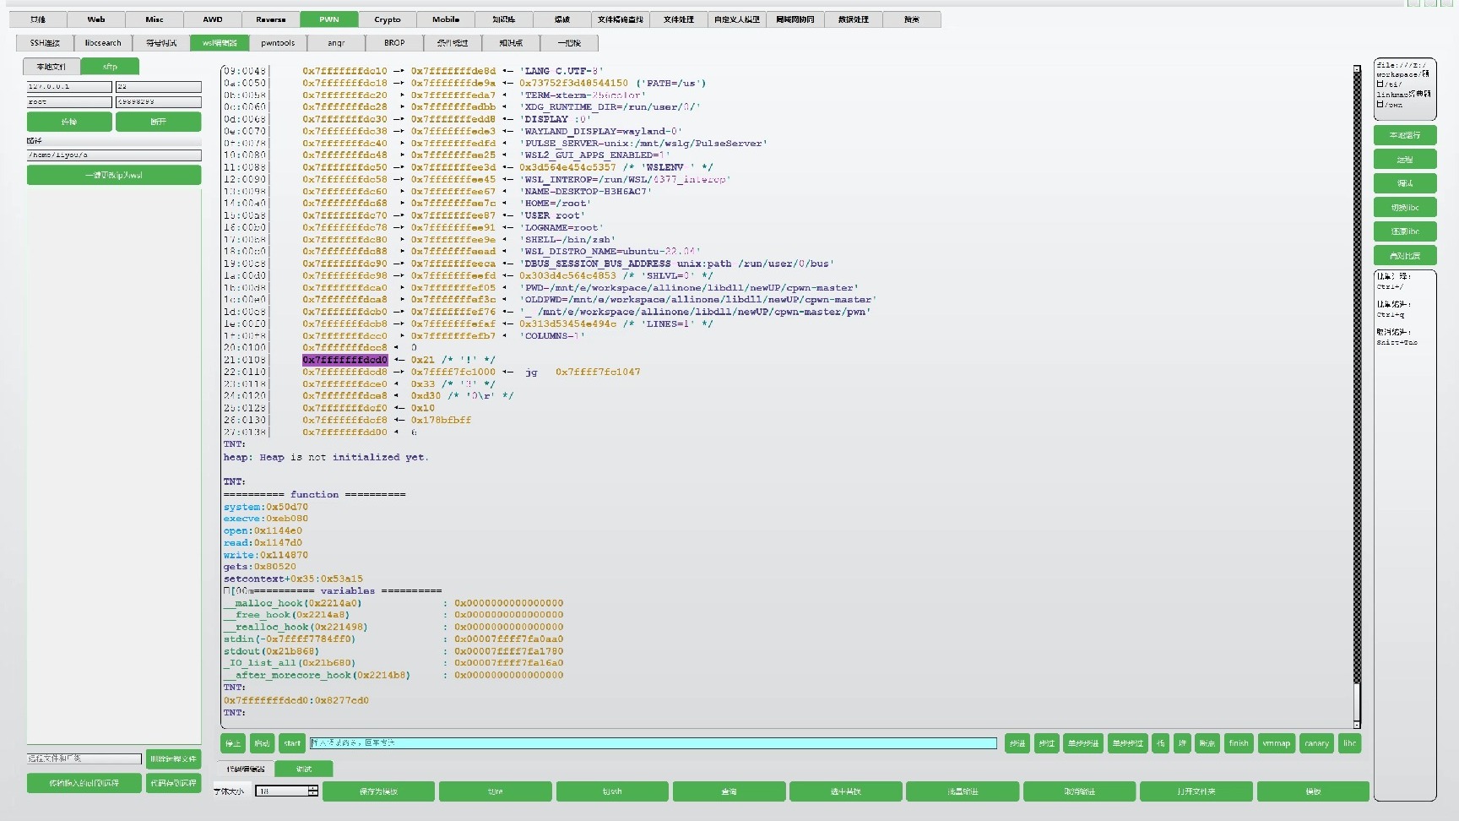Select the pwntools tab
This screenshot has height=821, width=1459.
click(x=277, y=42)
